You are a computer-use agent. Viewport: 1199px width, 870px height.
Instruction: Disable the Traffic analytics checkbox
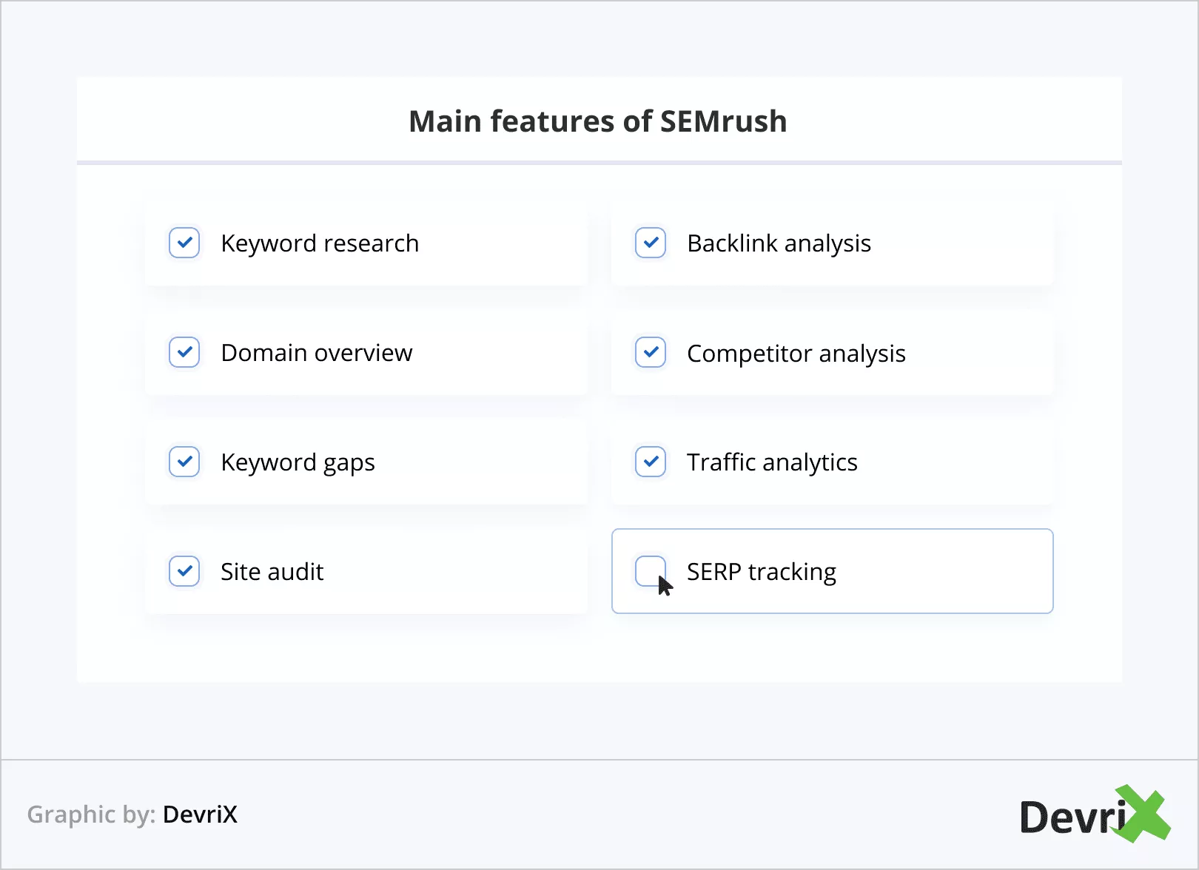[651, 462]
